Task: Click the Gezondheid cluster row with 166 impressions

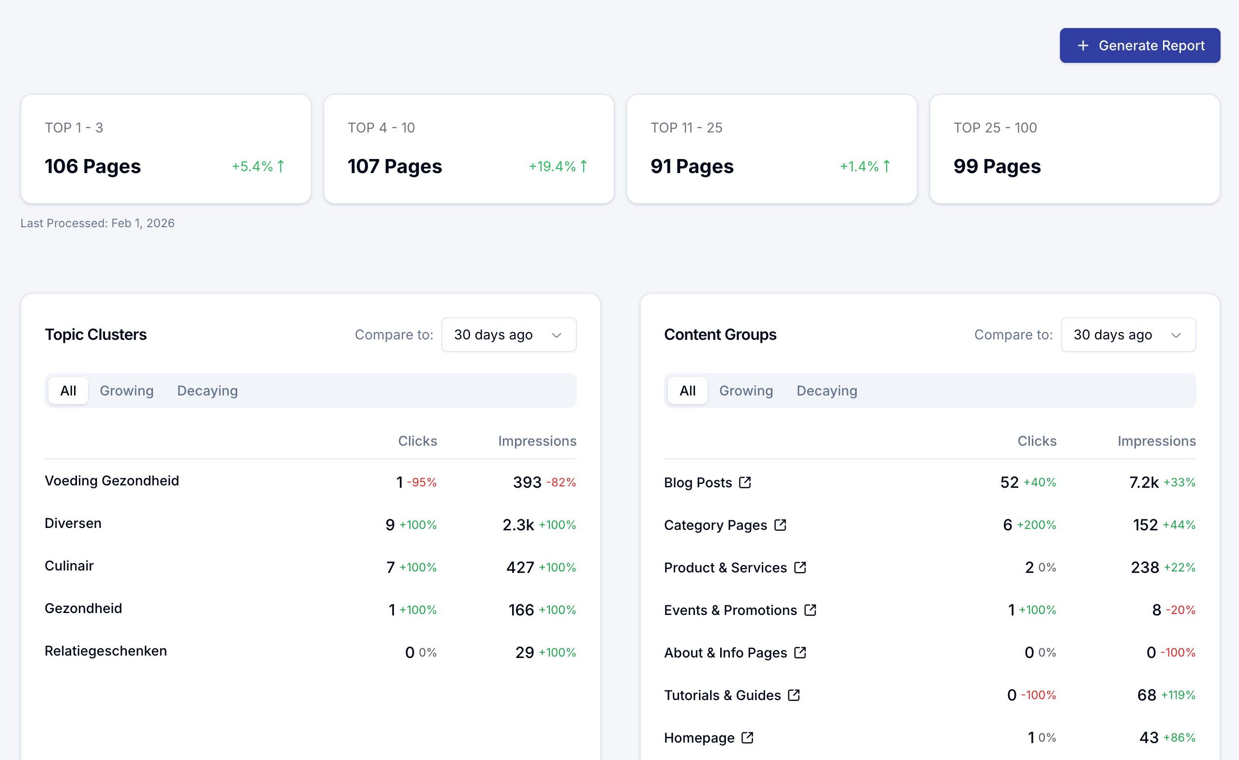Action: (x=310, y=609)
